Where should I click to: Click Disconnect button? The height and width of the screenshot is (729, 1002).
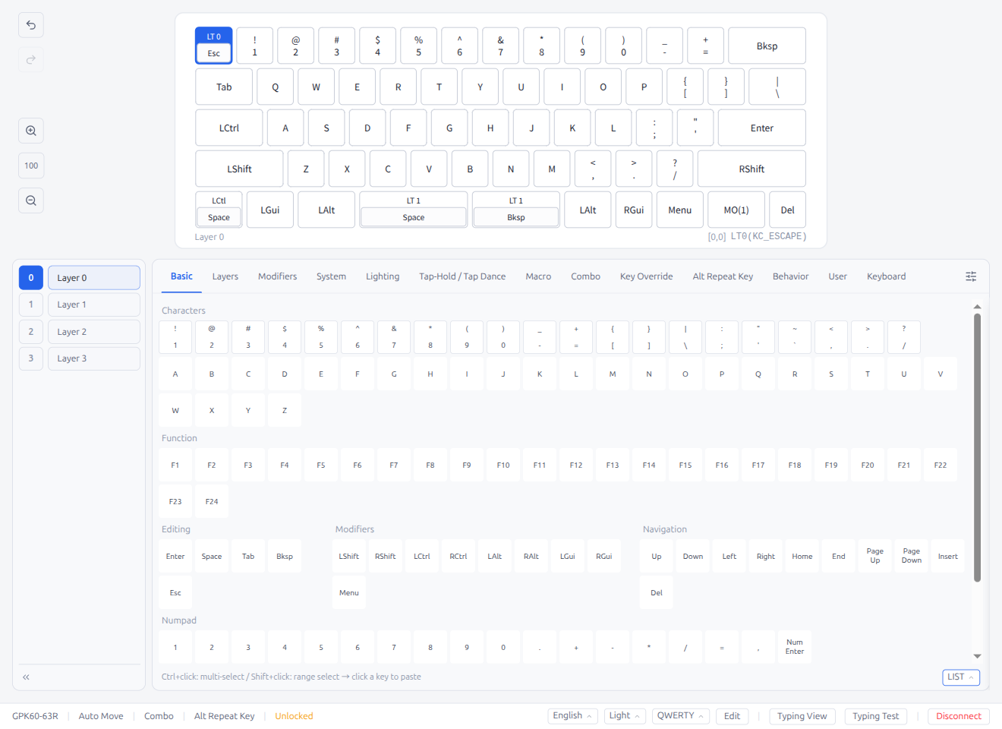pyautogui.click(x=959, y=716)
